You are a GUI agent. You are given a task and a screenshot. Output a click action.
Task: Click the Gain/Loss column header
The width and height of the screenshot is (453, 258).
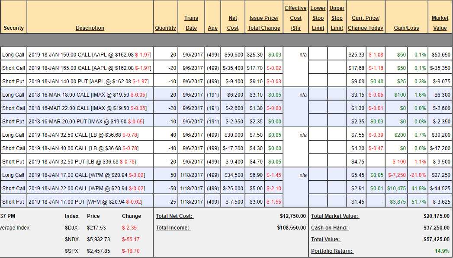click(406, 28)
